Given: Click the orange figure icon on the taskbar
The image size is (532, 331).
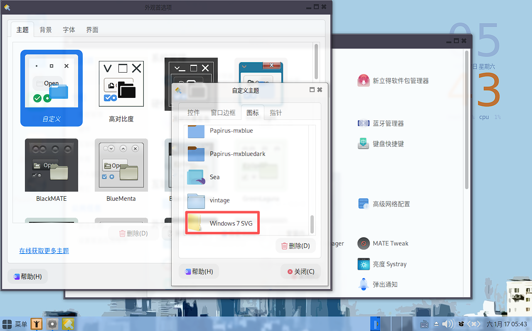Looking at the screenshot, I should pyautogui.click(x=37, y=324).
